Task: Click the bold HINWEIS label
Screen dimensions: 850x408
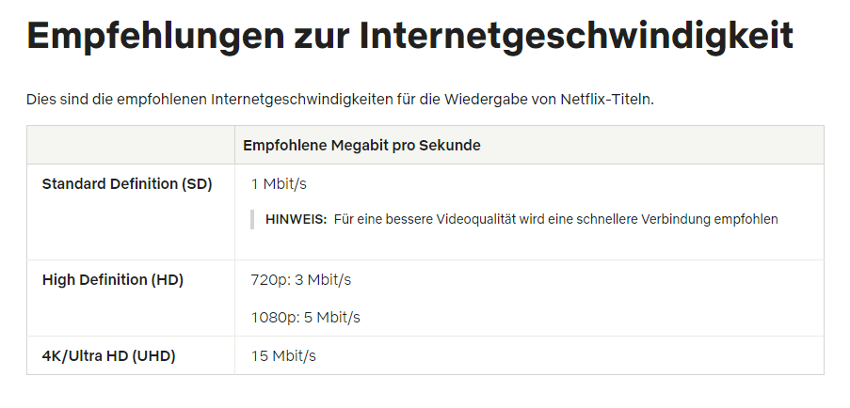Action: click(296, 219)
